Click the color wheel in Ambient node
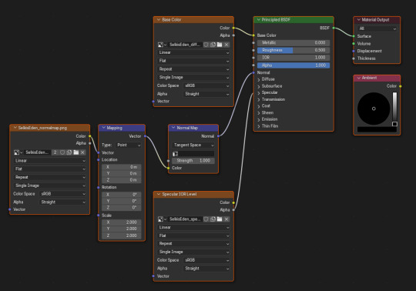The image size is (416, 291). click(374, 109)
